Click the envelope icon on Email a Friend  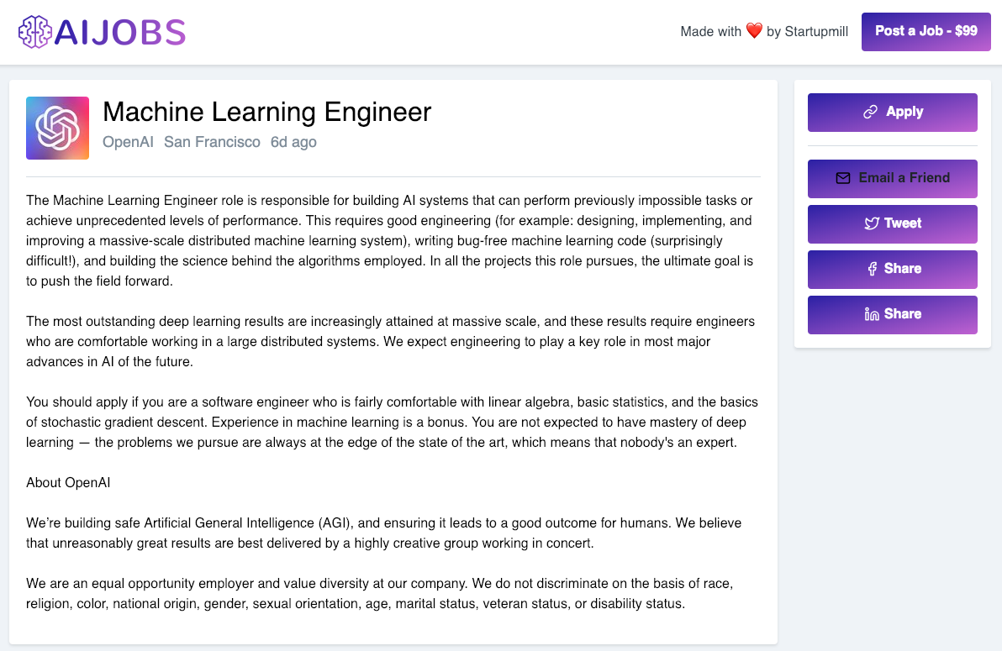841,178
